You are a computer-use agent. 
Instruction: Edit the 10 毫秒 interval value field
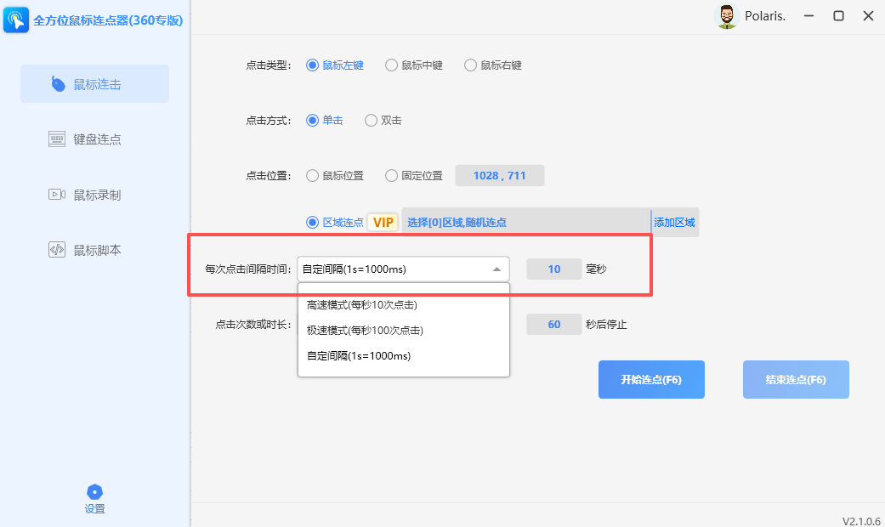(x=553, y=269)
